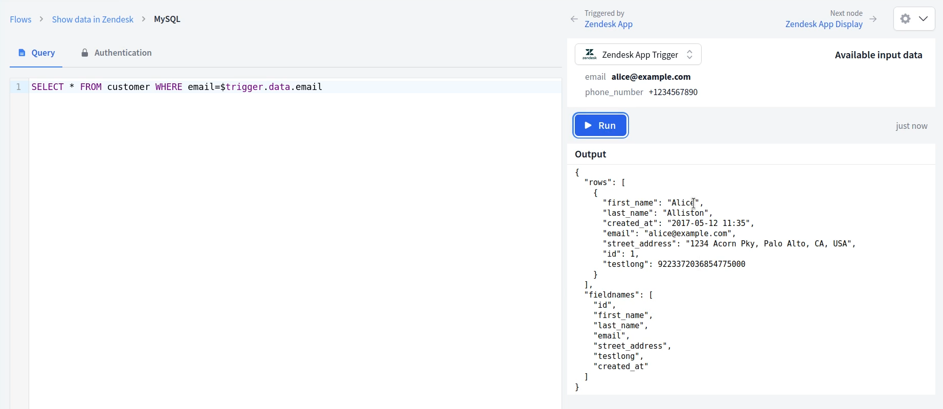Click the "created_at" 2017-05-12 output line
This screenshot has height=409, width=943.
pyautogui.click(x=679, y=223)
